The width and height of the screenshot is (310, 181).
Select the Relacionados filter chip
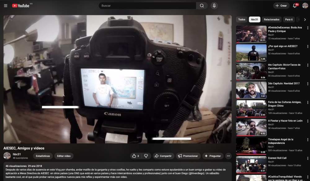272,20
